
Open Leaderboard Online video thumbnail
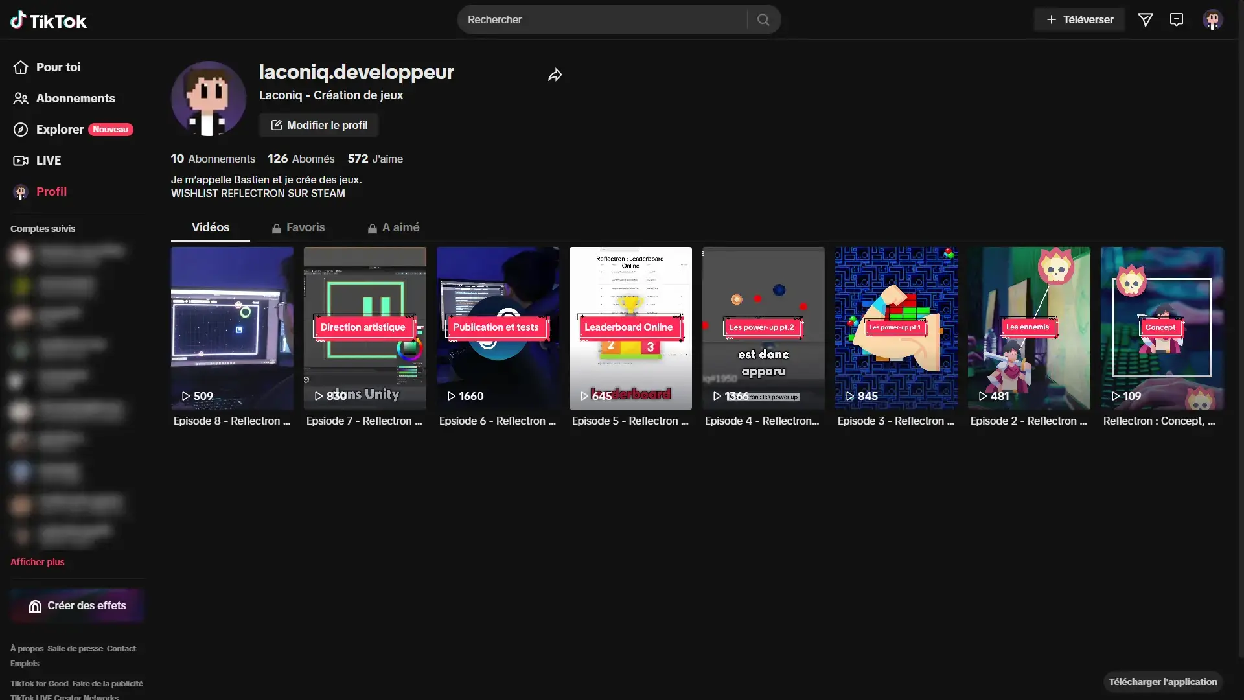pyautogui.click(x=630, y=328)
